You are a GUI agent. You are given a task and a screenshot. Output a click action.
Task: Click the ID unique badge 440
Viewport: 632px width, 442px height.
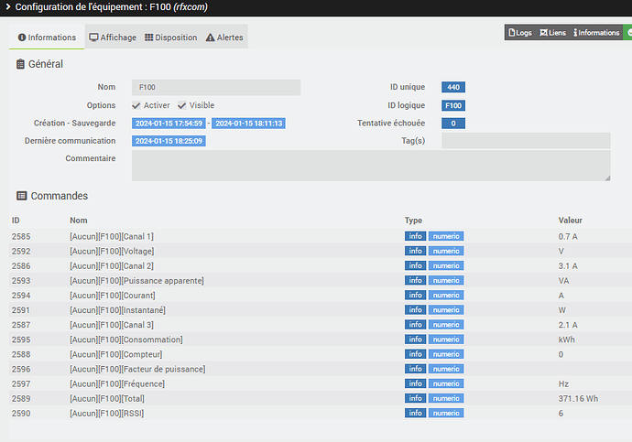pyautogui.click(x=453, y=87)
